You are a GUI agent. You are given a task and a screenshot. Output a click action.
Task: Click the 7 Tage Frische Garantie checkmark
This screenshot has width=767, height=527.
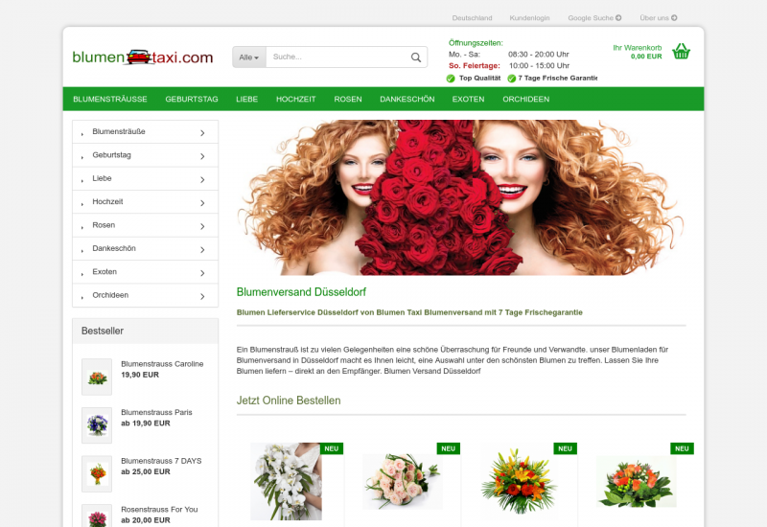click(x=512, y=79)
